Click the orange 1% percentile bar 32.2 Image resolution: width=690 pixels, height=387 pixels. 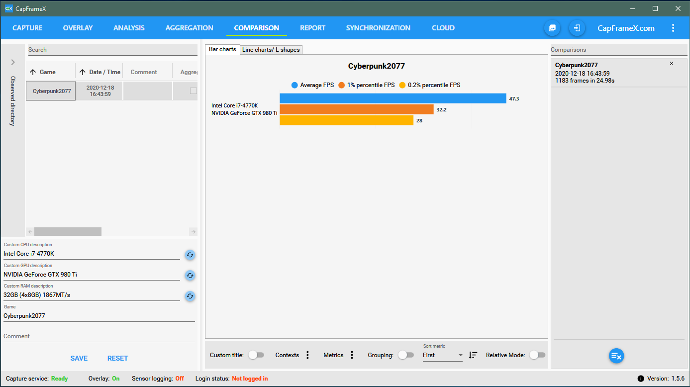coord(357,109)
